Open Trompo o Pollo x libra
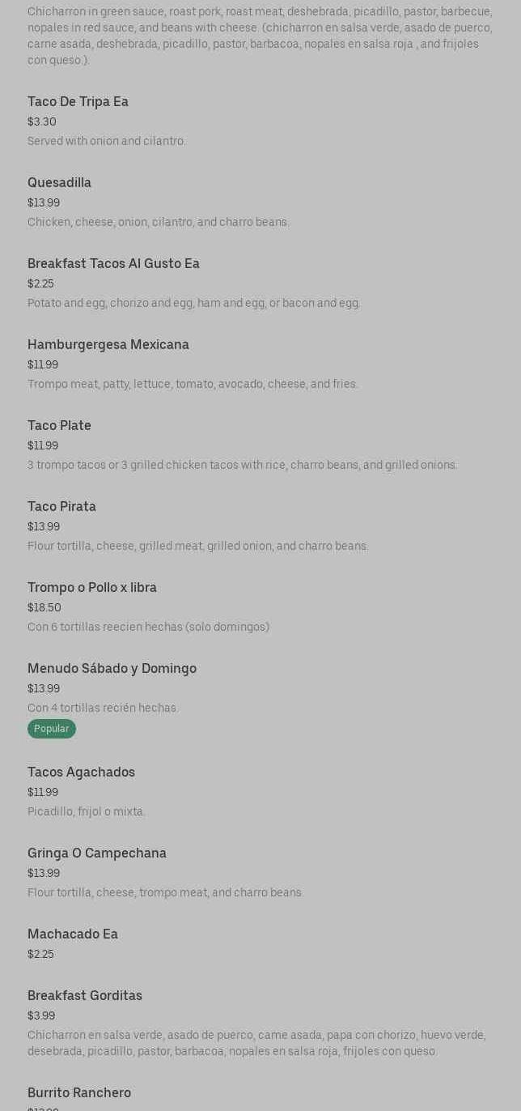 92,587
